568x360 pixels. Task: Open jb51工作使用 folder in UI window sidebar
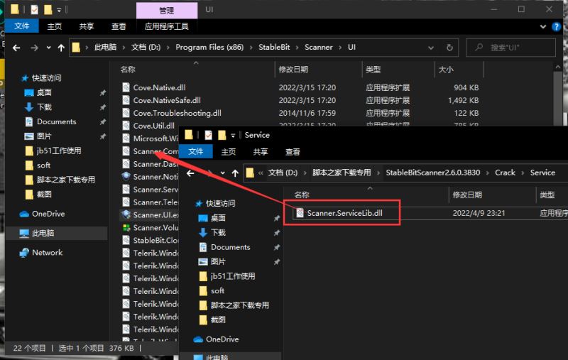coord(59,151)
